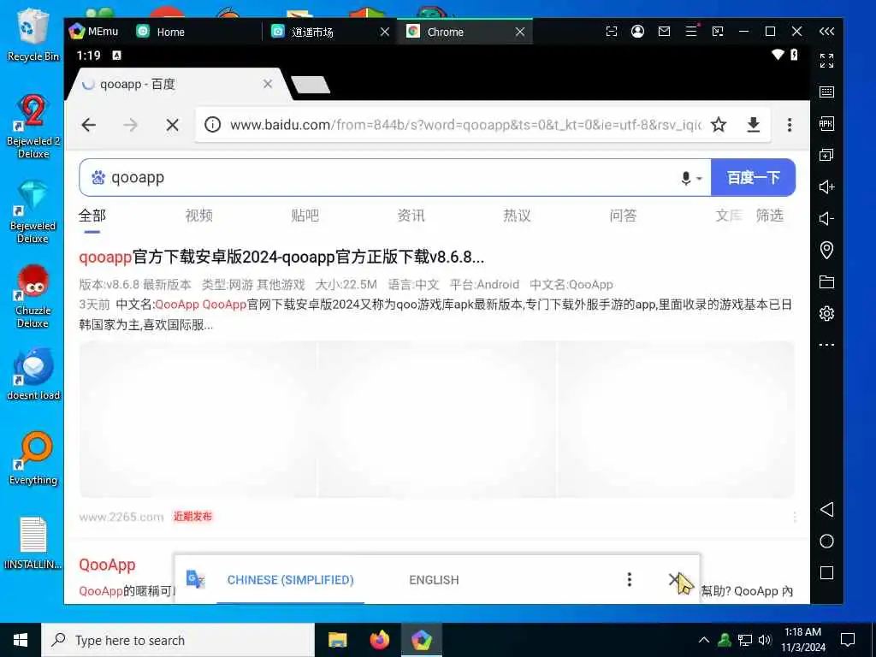Open the 筛选 filter dropdown
Screen dimensions: 876x657
[770, 216]
